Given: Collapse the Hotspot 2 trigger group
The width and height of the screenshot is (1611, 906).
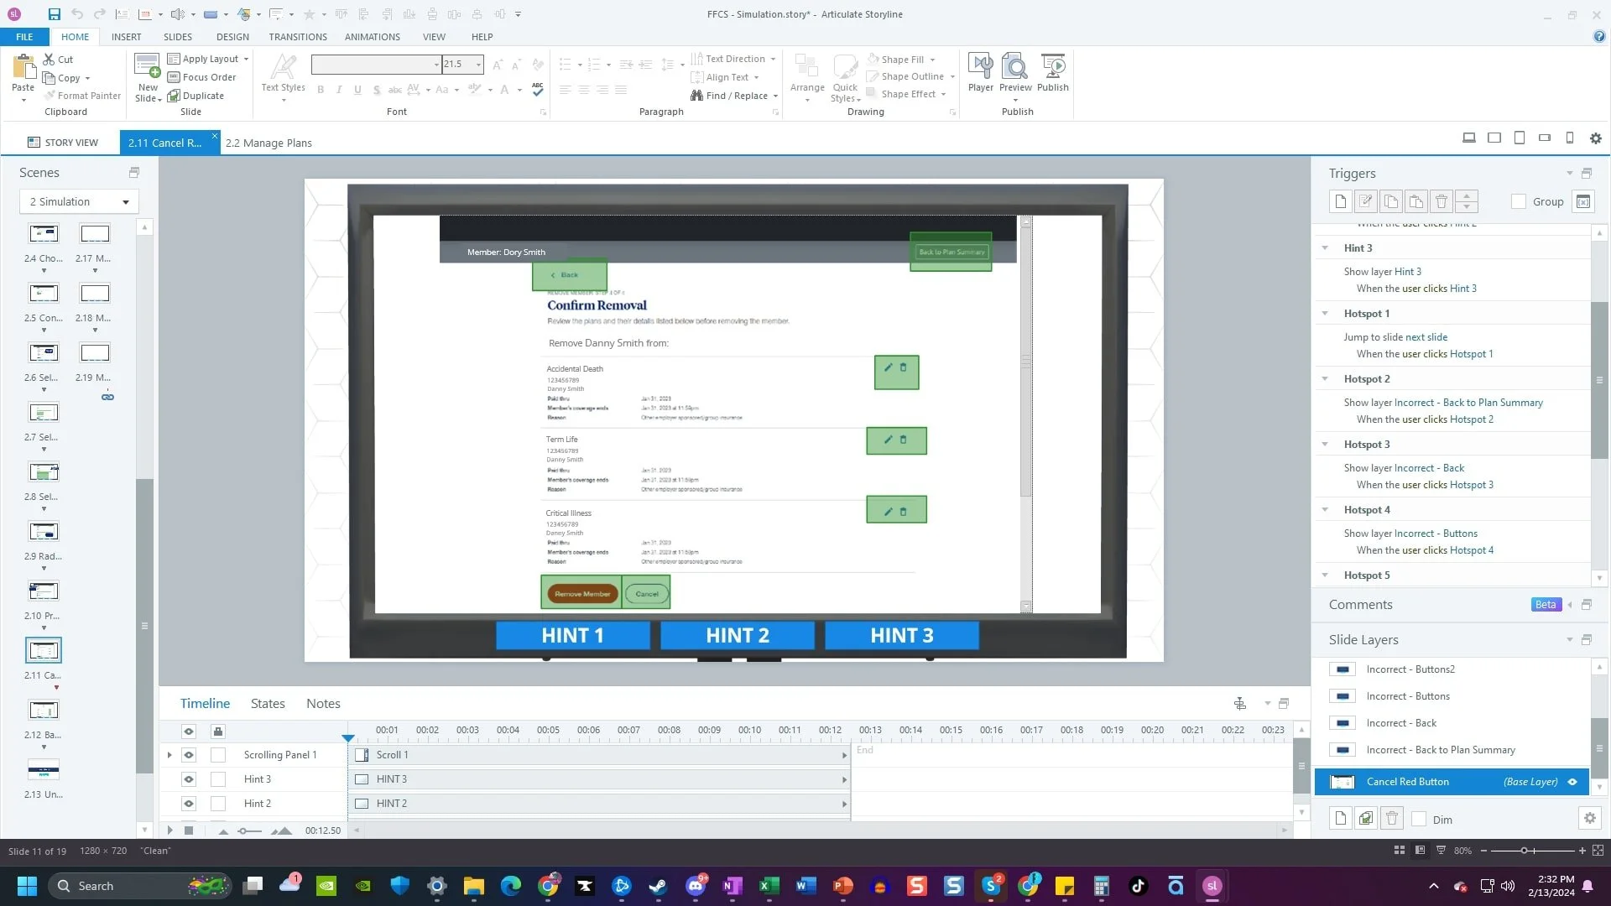Looking at the screenshot, I should point(1325,379).
